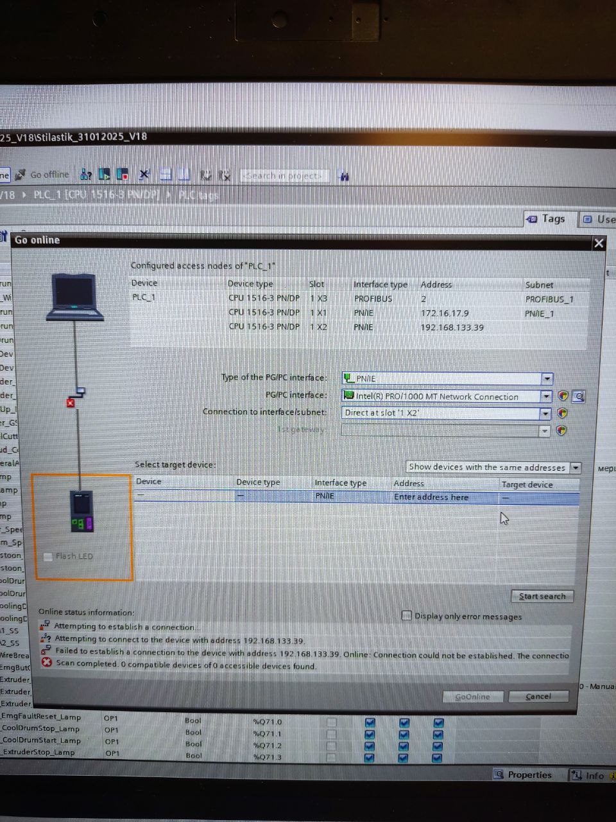The width and height of the screenshot is (616, 822).
Task: Click EmgFaultReset_Lamp tag row name
Action: [x=41, y=716]
